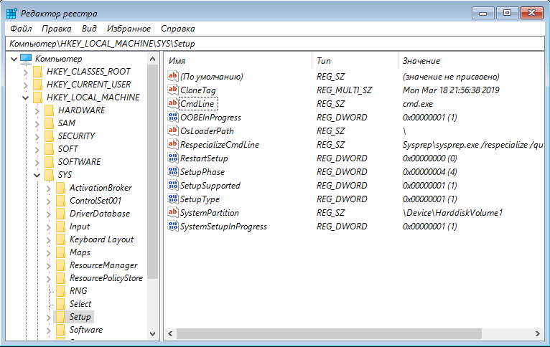
Task: Click the string icon beside SystemPartition
Action: click(172, 213)
